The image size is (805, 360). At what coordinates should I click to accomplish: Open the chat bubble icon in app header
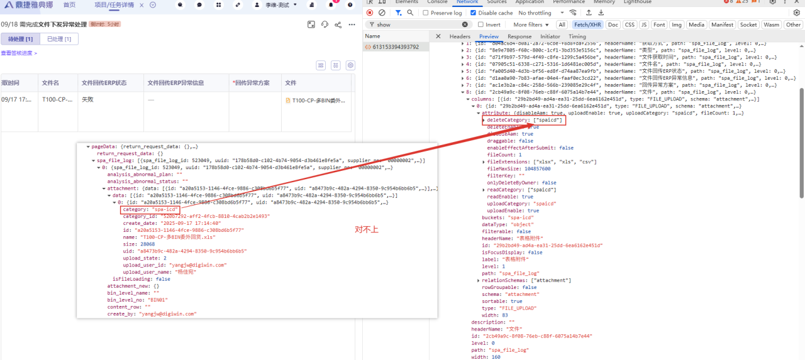coord(199,4)
